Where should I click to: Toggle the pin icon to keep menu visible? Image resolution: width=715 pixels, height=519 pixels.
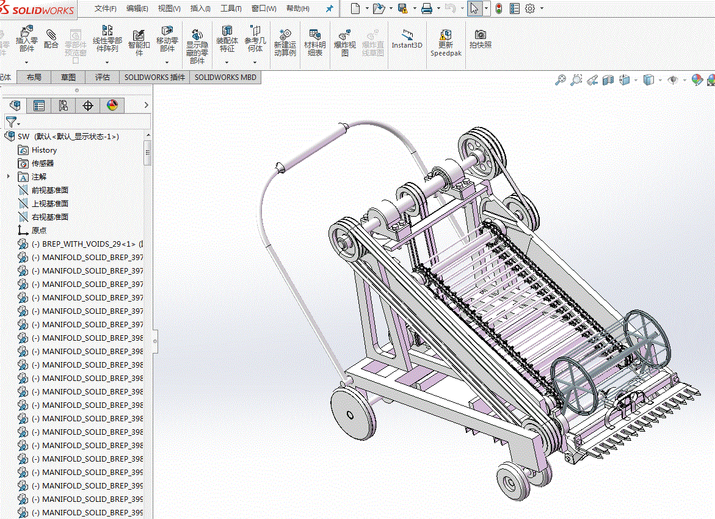pos(330,9)
